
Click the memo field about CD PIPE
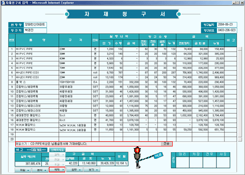pos(88,144)
